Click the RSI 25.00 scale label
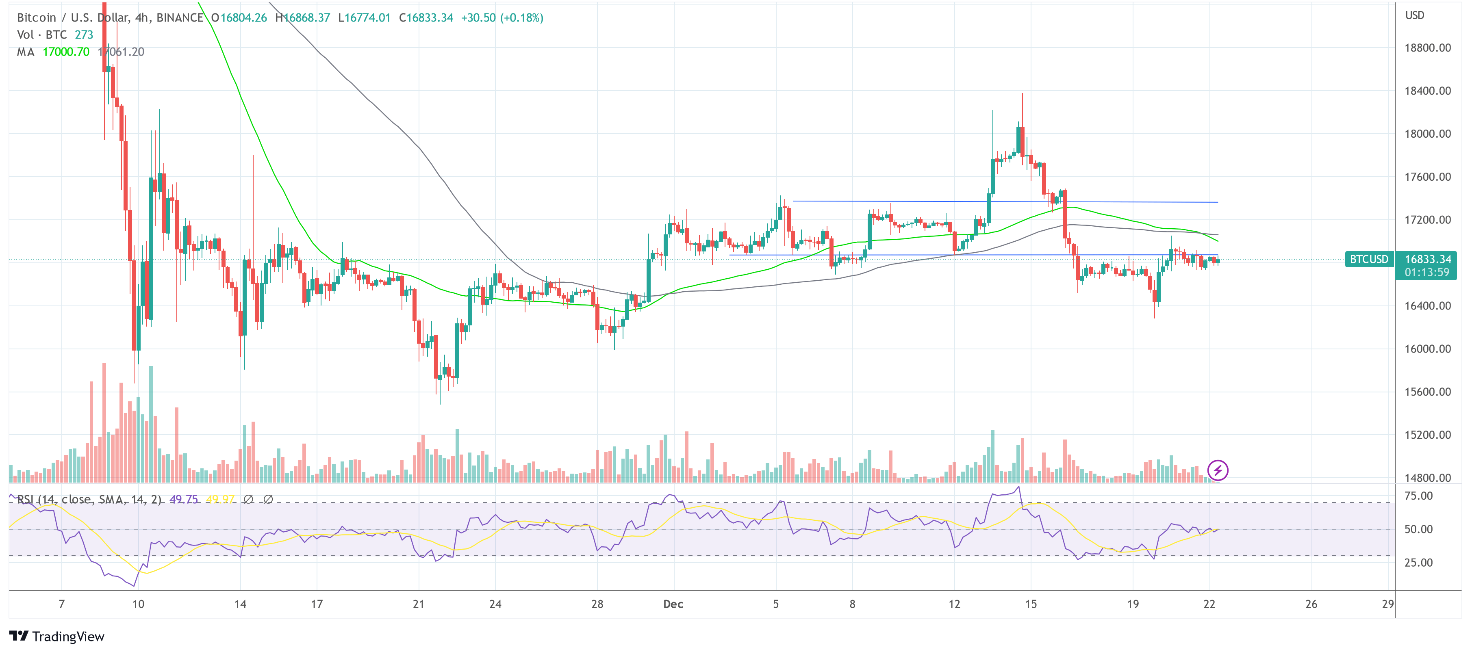The image size is (1472, 654). pyautogui.click(x=1418, y=563)
